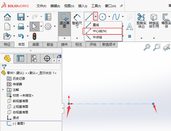The image size is (171, 131).
Task: Open 视图(V) menu
Action: click(x=69, y=6)
